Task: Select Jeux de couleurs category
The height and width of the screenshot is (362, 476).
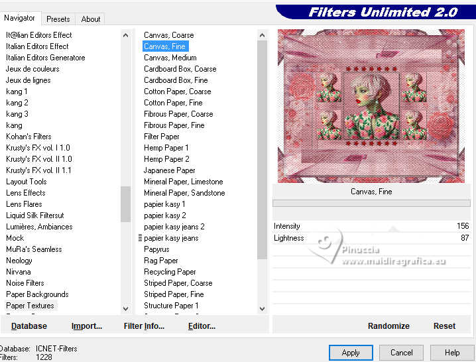Action: pos(32,69)
